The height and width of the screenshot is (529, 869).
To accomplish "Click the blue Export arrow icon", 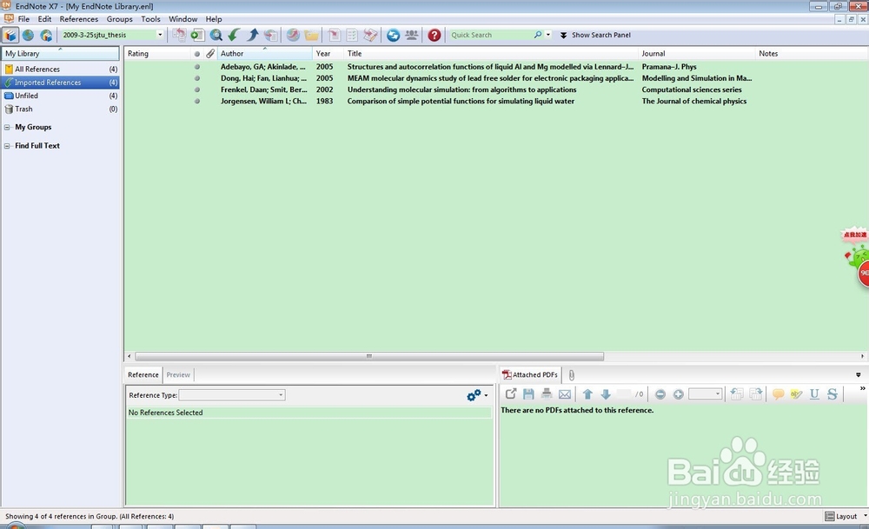I will [x=253, y=35].
